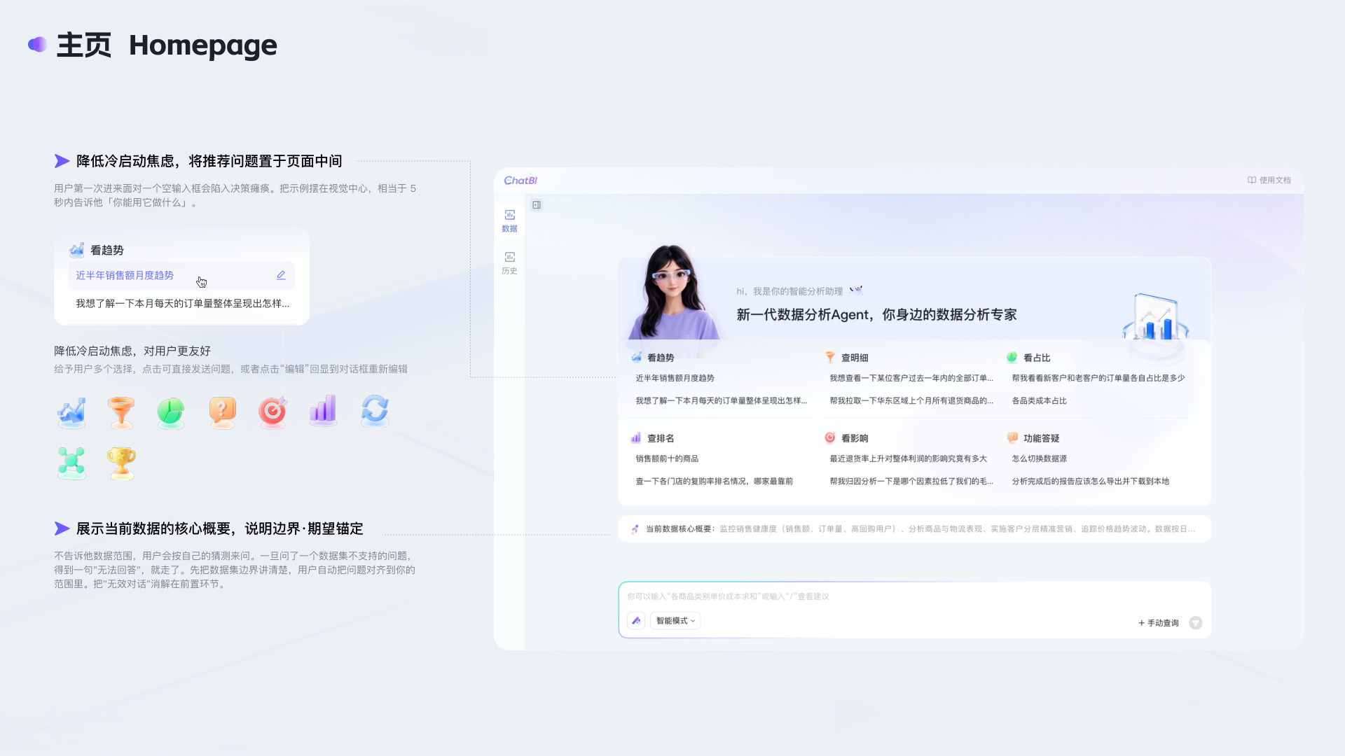The image size is (1345, 756).
Task: Click the large blue refresh arrows icon
Action: (x=375, y=411)
